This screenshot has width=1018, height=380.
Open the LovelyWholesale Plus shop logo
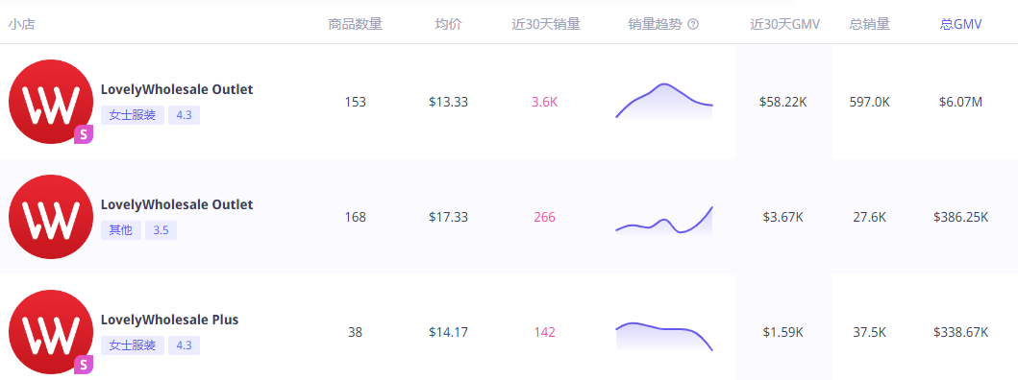click(51, 332)
